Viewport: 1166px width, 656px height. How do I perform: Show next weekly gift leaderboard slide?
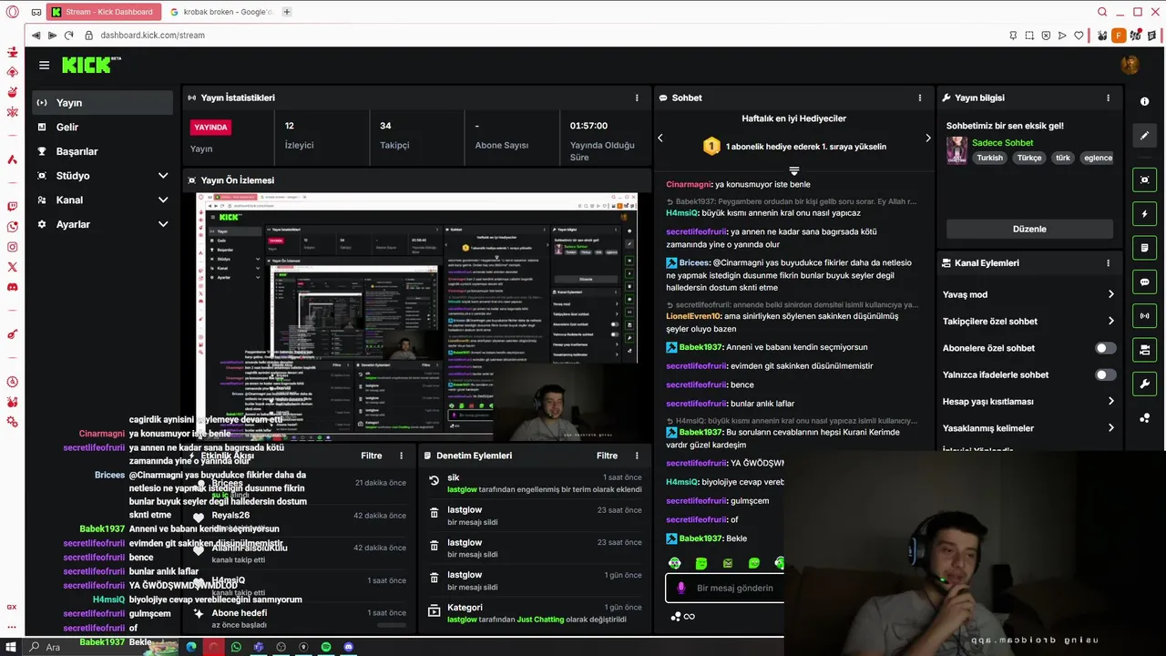coord(927,138)
